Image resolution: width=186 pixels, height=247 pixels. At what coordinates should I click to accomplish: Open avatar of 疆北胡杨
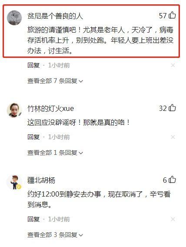pos(14,182)
